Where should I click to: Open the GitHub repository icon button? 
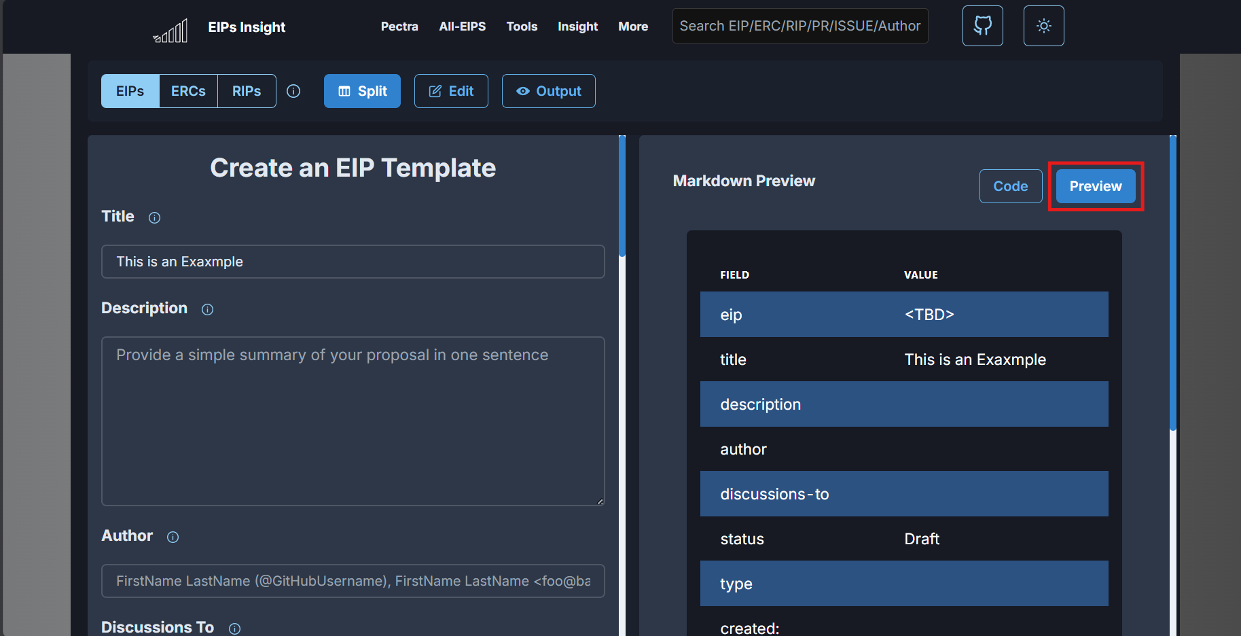pos(982,26)
